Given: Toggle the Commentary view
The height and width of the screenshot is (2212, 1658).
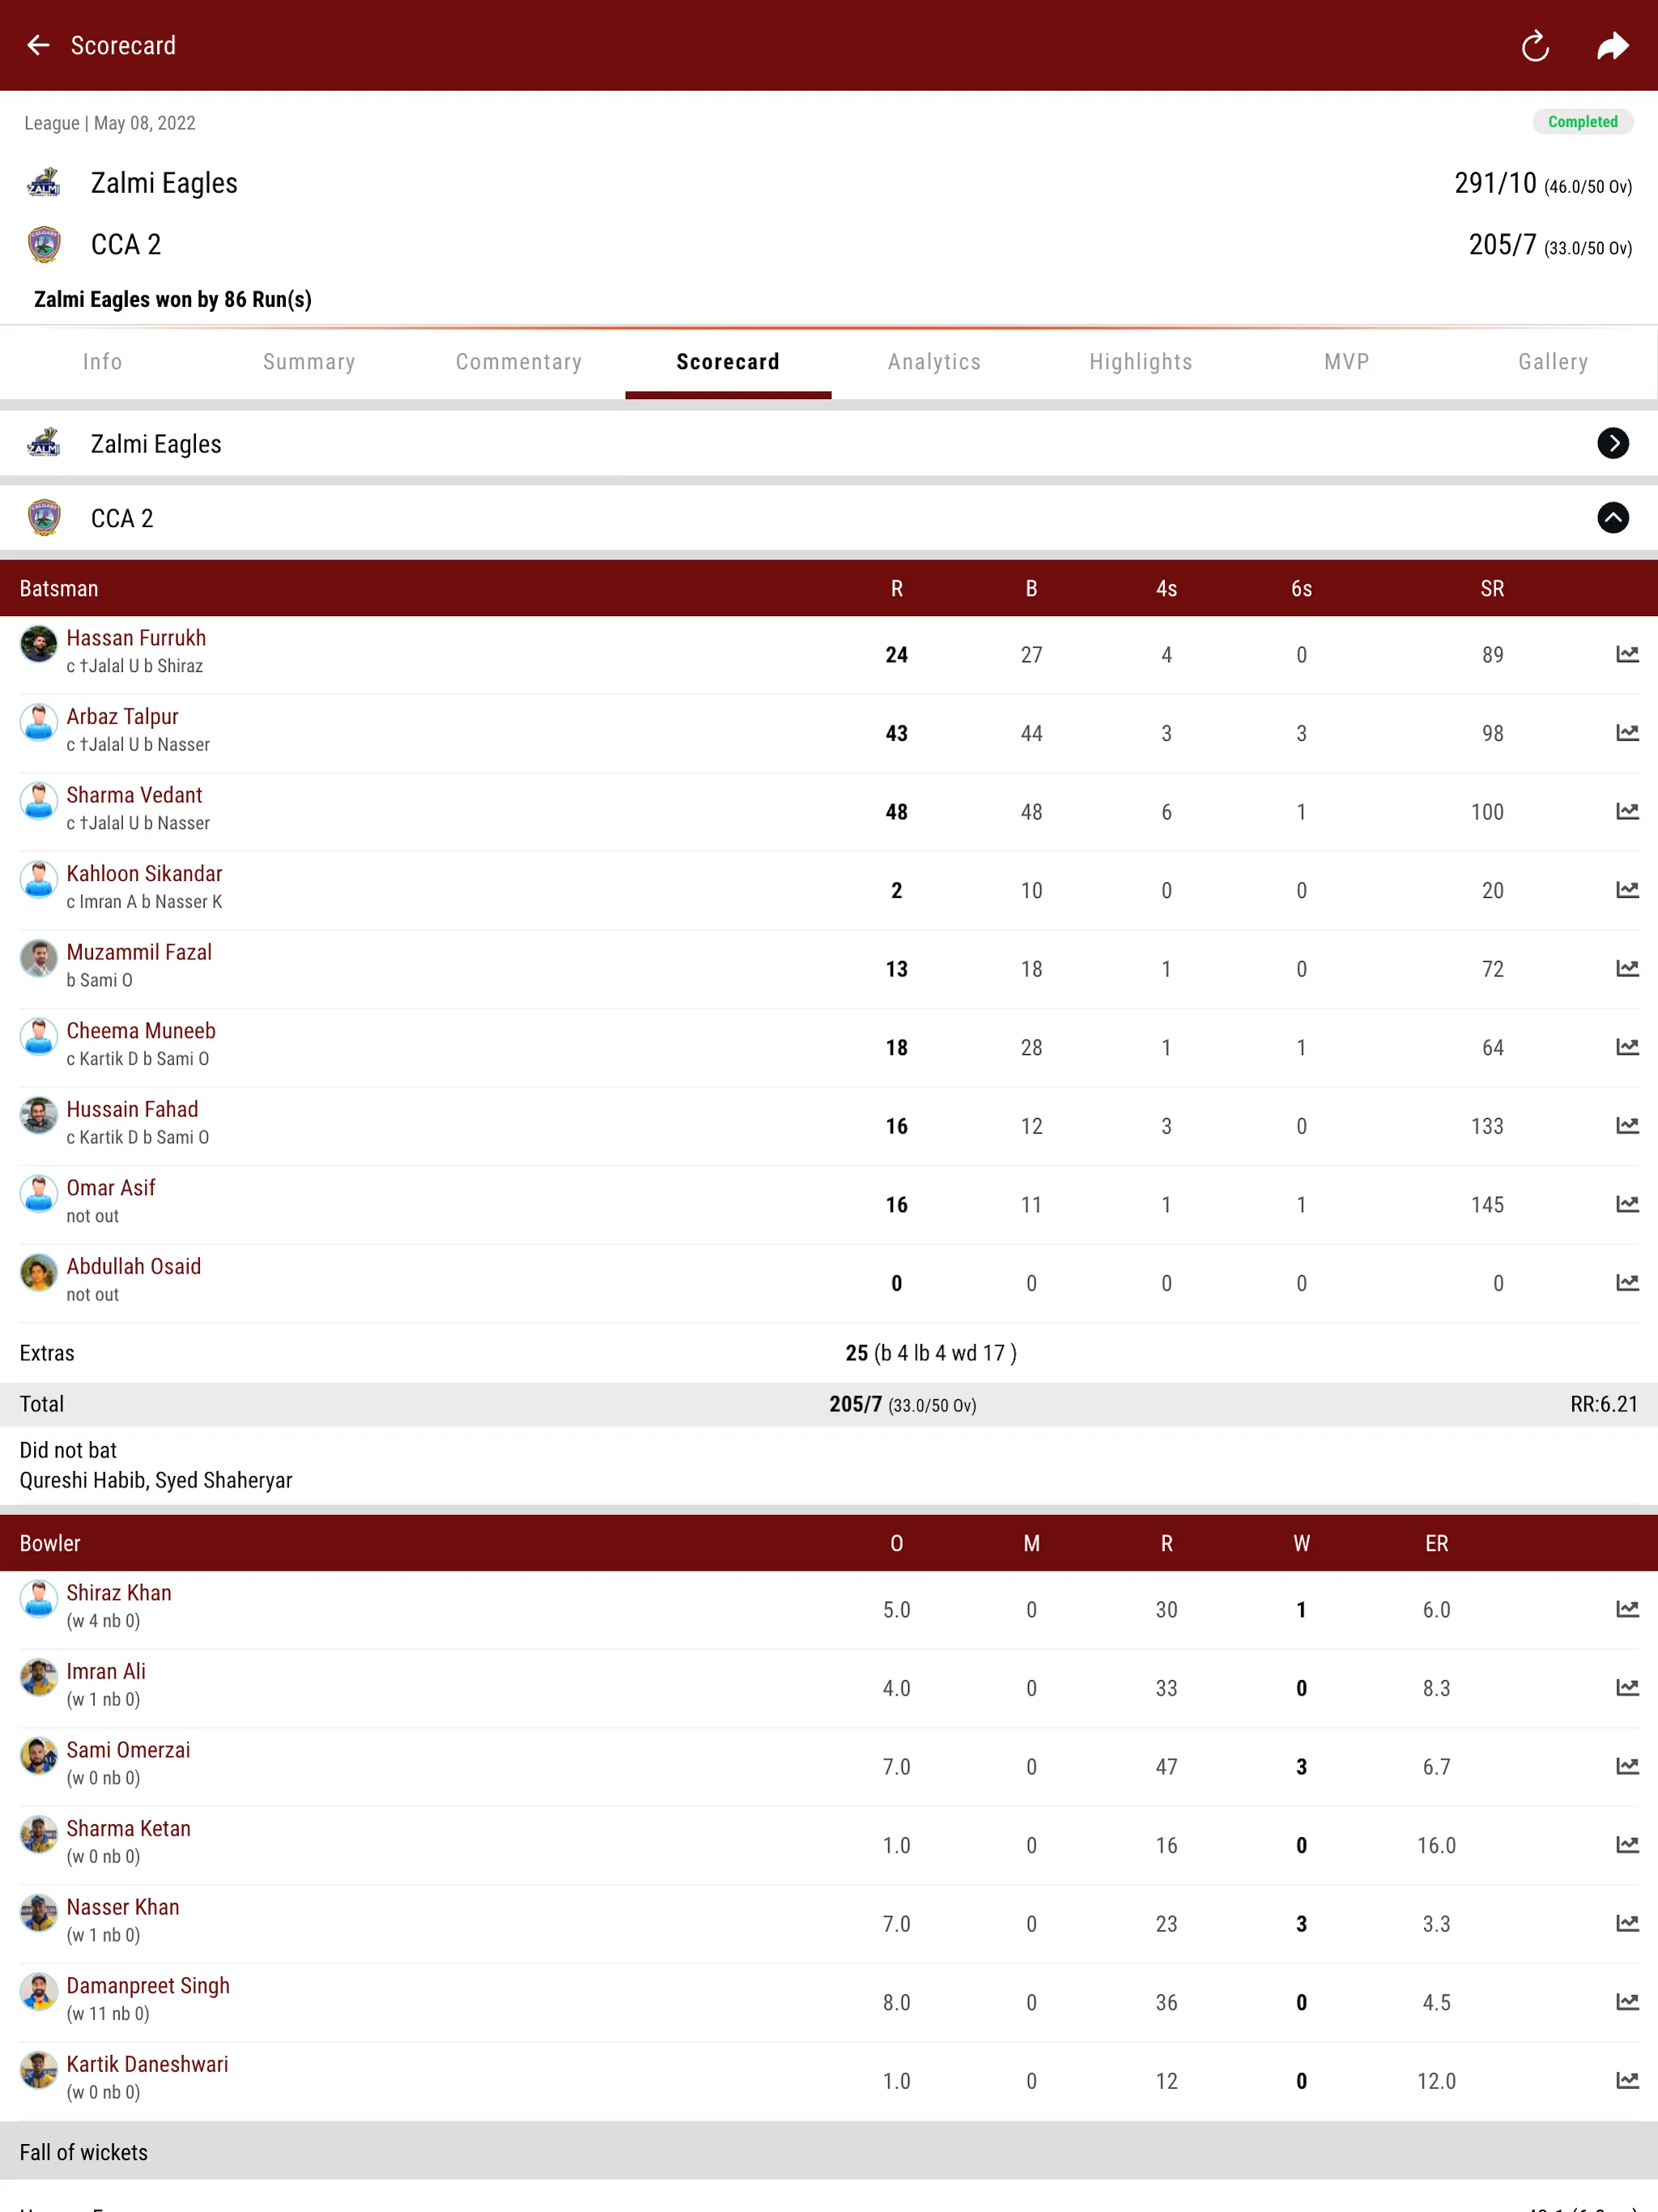Looking at the screenshot, I should (517, 360).
